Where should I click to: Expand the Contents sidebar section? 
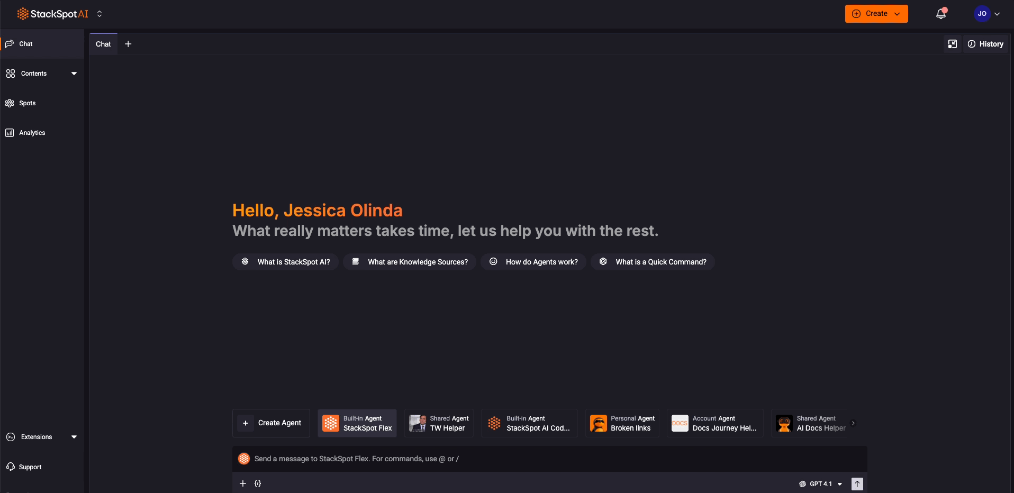click(x=74, y=74)
